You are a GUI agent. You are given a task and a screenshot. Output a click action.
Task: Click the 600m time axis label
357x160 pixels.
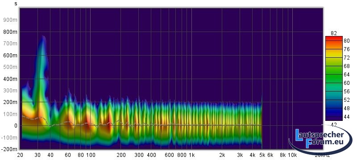(x=10, y=56)
